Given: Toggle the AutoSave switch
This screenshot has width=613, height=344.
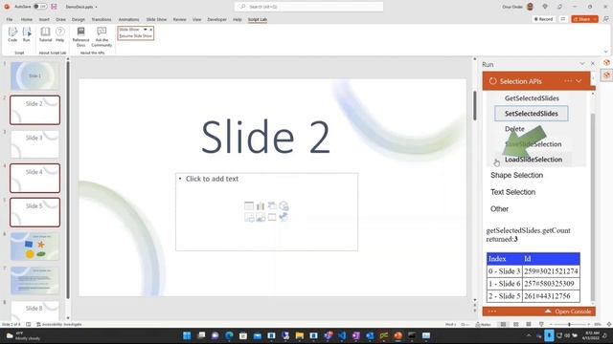Looking at the screenshot, I should pyautogui.click(x=39, y=7).
